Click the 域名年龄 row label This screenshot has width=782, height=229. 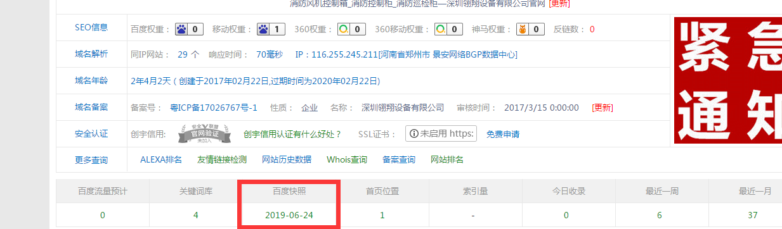click(91, 80)
